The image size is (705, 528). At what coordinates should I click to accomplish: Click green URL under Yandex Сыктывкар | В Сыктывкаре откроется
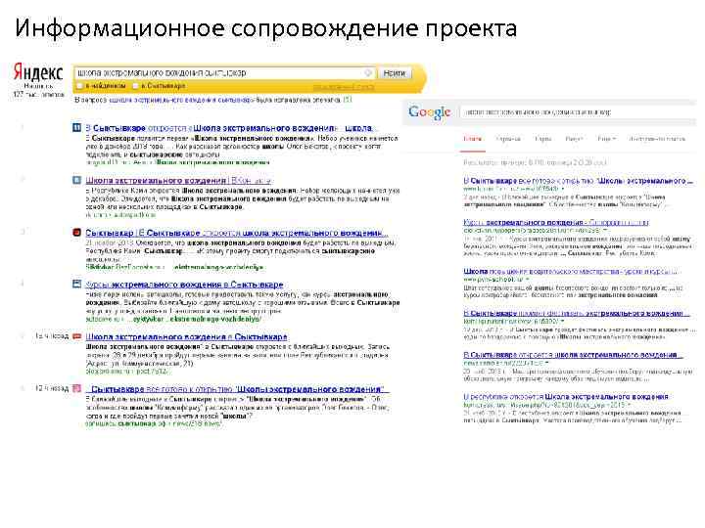pos(174,267)
